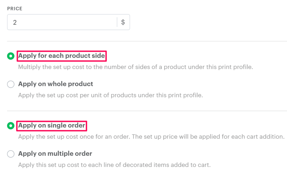Click the dollar sign currency symbol

pos(123,22)
